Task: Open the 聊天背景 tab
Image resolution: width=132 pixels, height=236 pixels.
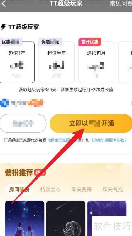Action: [x=82, y=190]
